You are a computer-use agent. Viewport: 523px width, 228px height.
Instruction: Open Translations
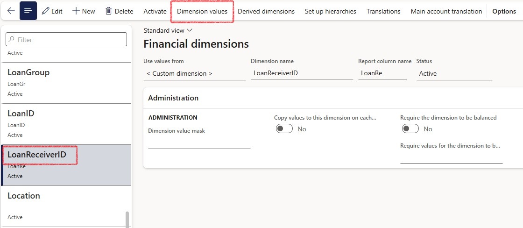[383, 11]
